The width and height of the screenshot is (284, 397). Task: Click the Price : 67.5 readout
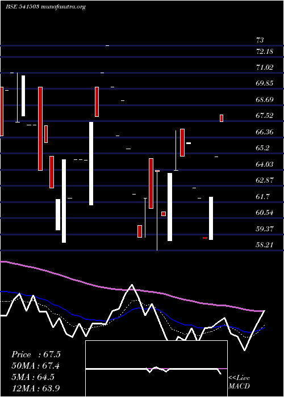pyautogui.click(x=36, y=354)
